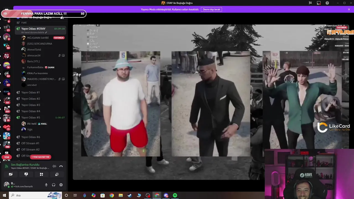
Task: Click user Yiğit in Yayın Odası #5
Action: tap(30, 129)
